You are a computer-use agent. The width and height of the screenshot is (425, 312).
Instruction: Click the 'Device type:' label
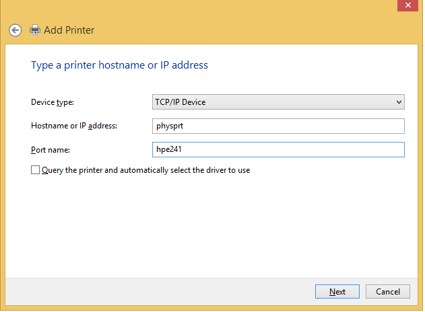(53, 102)
